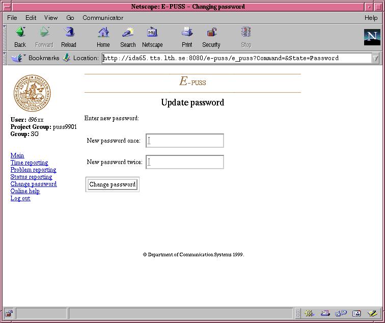Viewport: 385px width, 323px height.
Task: Click the Log out link
Action: [x=20, y=198]
